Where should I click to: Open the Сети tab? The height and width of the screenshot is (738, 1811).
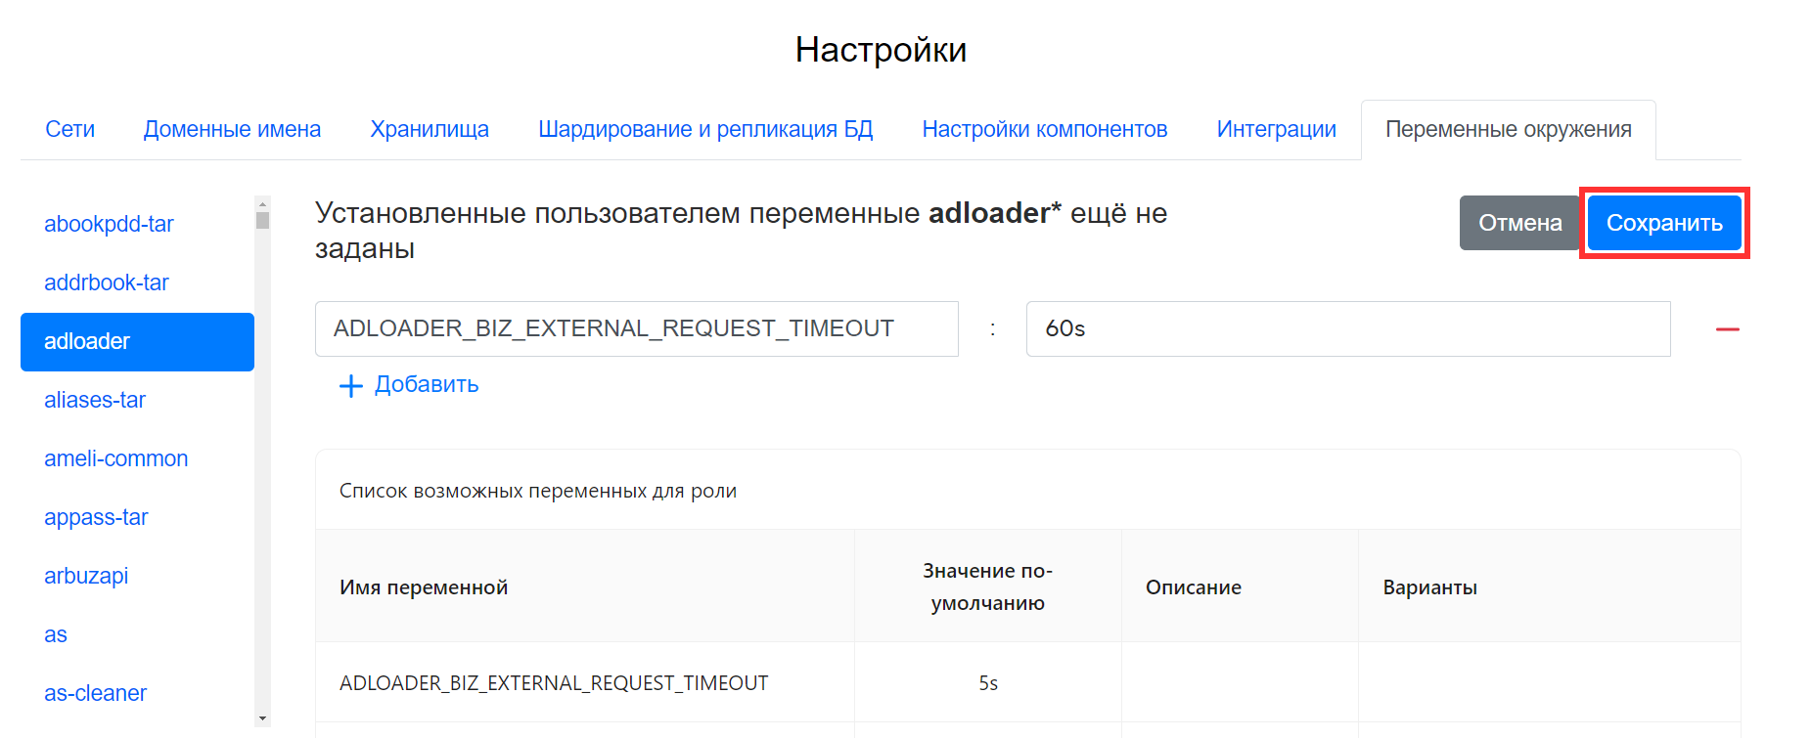click(x=70, y=129)
